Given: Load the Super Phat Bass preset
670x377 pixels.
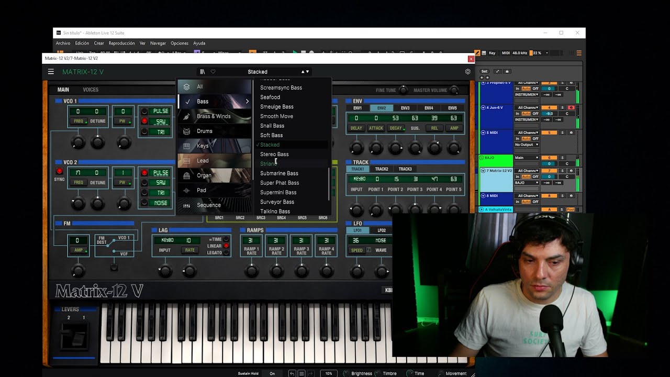Looking at the screenshot, I should (x=280, y=183).
